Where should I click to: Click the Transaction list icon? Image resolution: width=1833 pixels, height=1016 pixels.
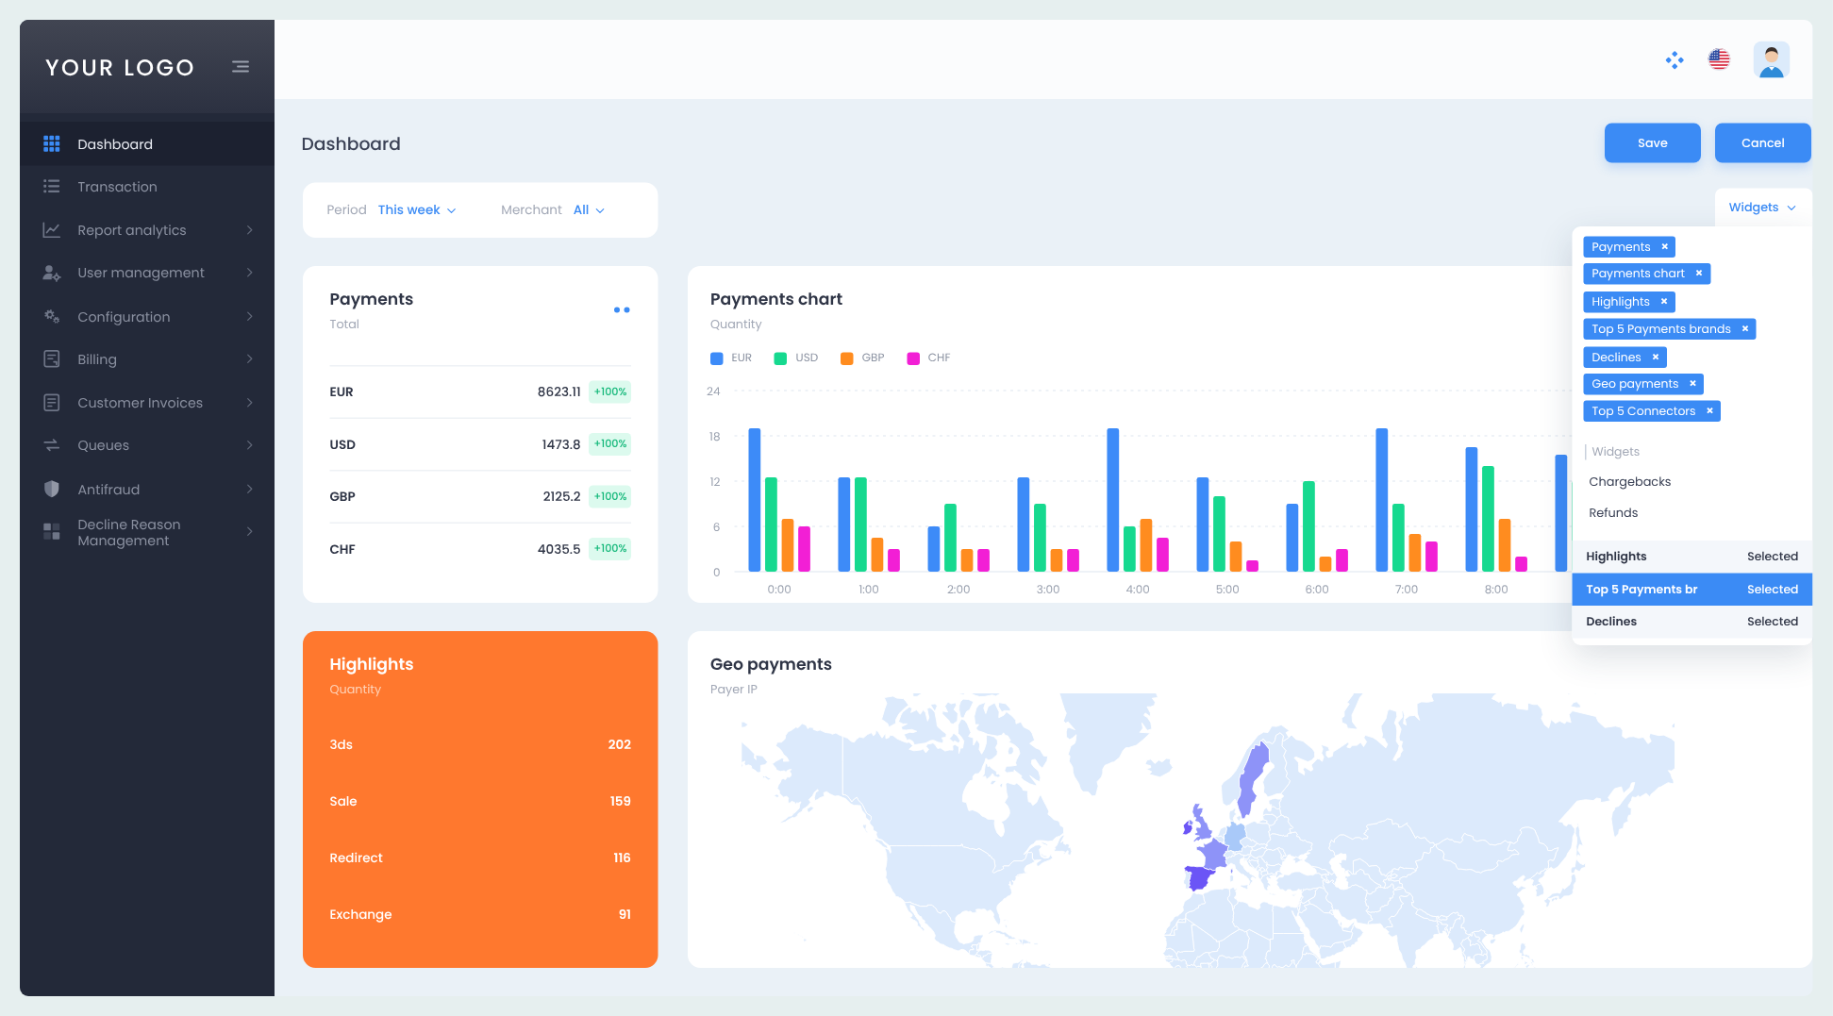[x=52, y=187]
